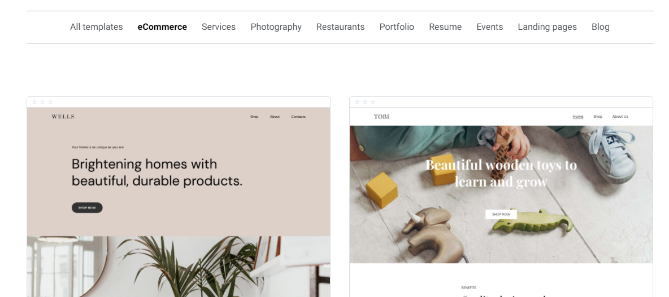Open Landing pages templates

(x=547, y=27)
